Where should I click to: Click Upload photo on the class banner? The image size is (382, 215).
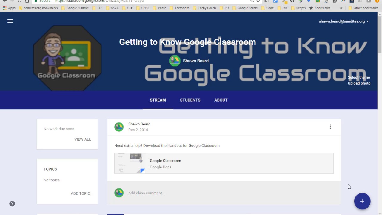(359, 83)
